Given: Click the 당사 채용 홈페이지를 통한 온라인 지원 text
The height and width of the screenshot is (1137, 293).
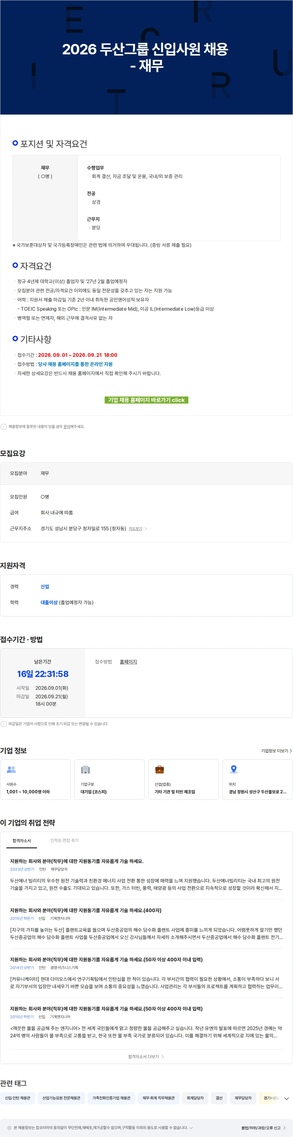Looking at the screenshot, I should [x=75, y=364].
